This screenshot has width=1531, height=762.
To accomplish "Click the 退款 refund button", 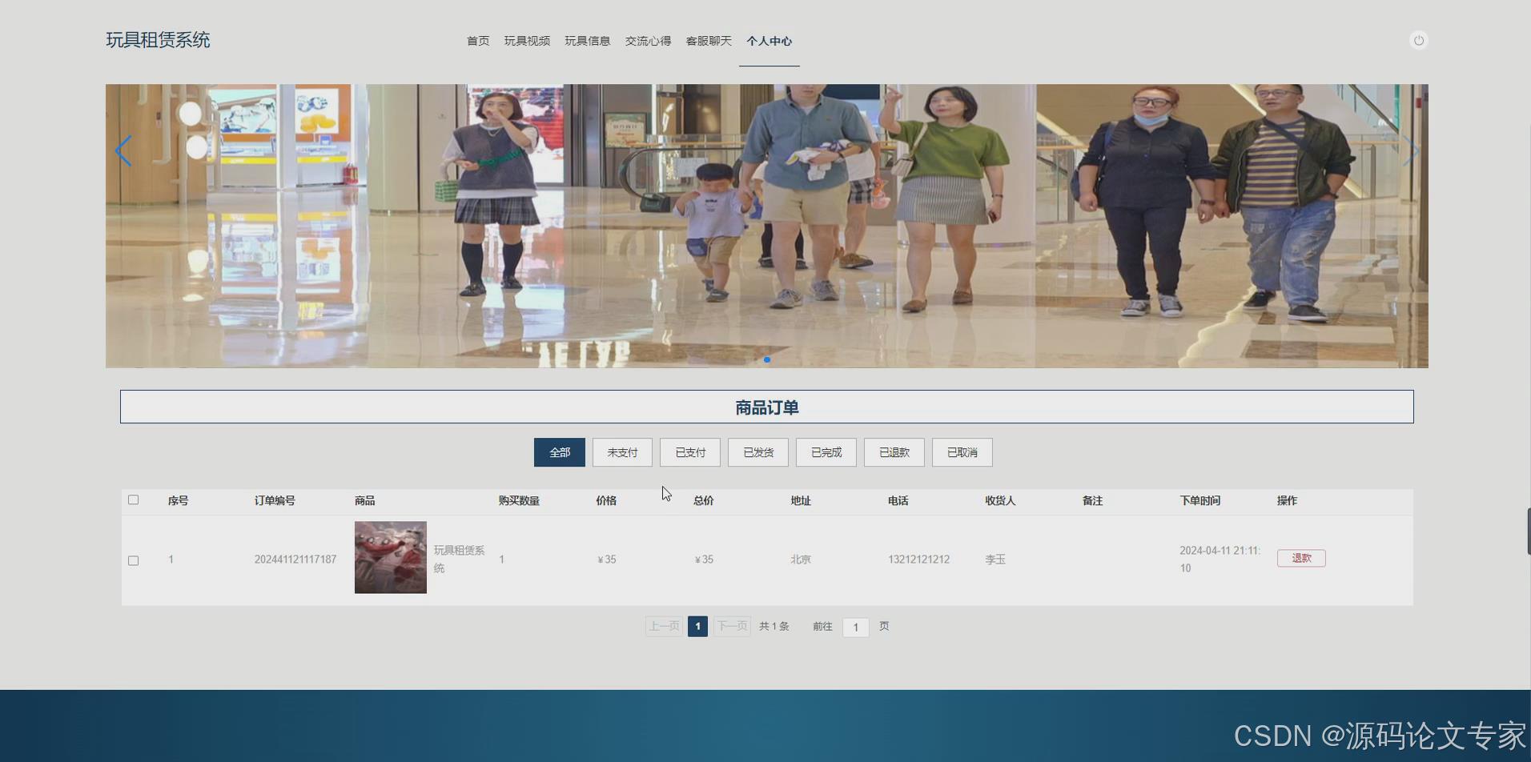I will [x=1300, y=558].
